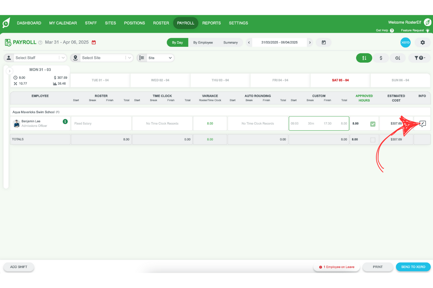This screenshot has height=288, width=433.
Task: Click the SEND TO XERO button
Action: pos(413,267)
